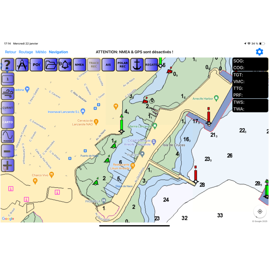The image size is (269, 269).
Task: Toggle the TRACE REC recording button
Action: point(94,65)
